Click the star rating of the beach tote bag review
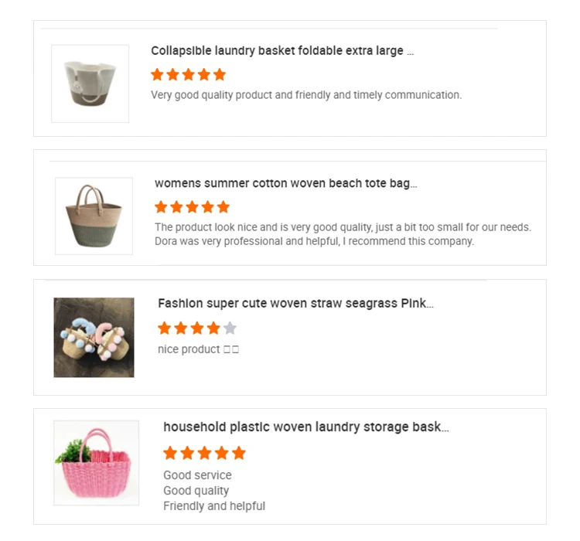The width and height of the screenshot is (580, 541). coord(192,207)
